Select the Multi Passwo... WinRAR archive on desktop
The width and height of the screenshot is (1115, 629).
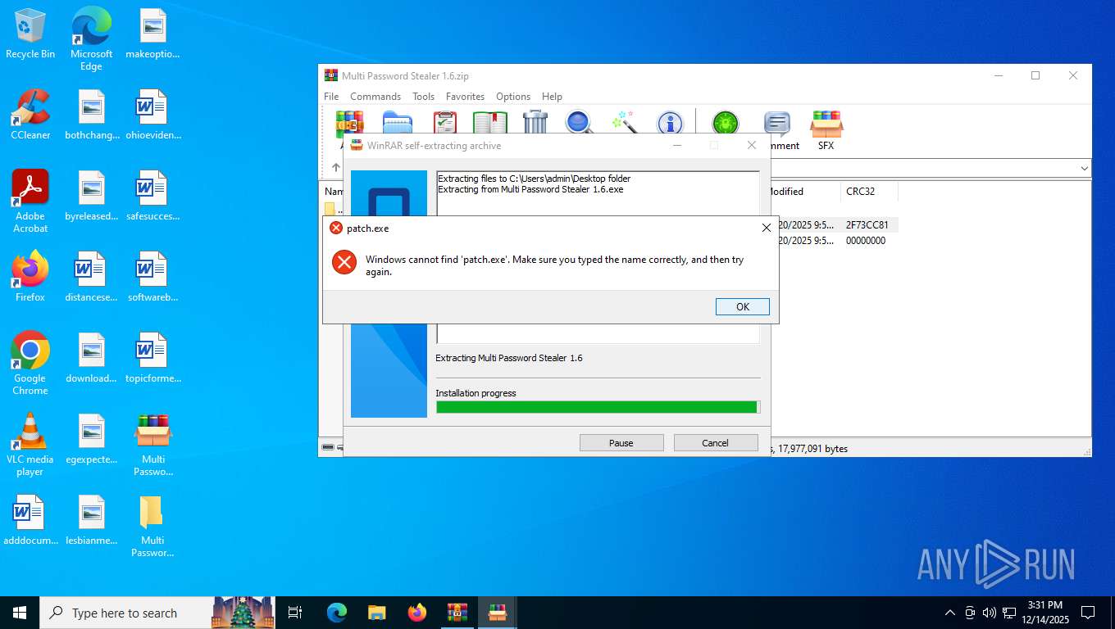152,445
